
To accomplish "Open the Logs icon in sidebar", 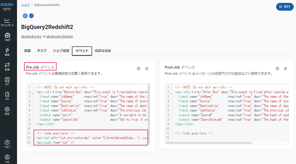I will 7,81.
